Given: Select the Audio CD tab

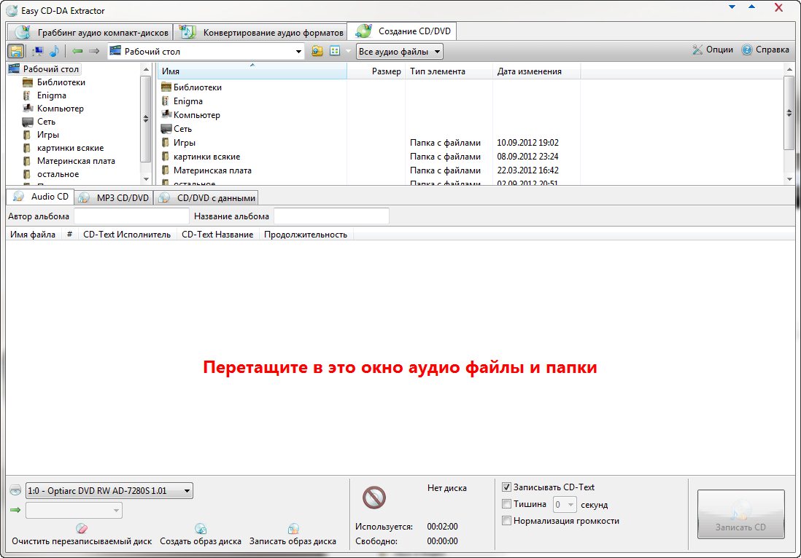Looking at the screenshot, I should tap(40, 197).
